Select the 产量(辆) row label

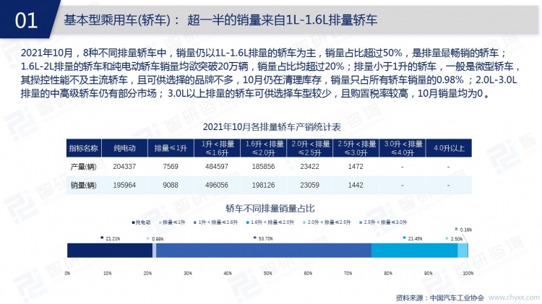tap(82, 167)
